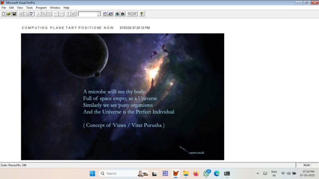
Task: Click the Copy toolbar icon
Action: 44,14
